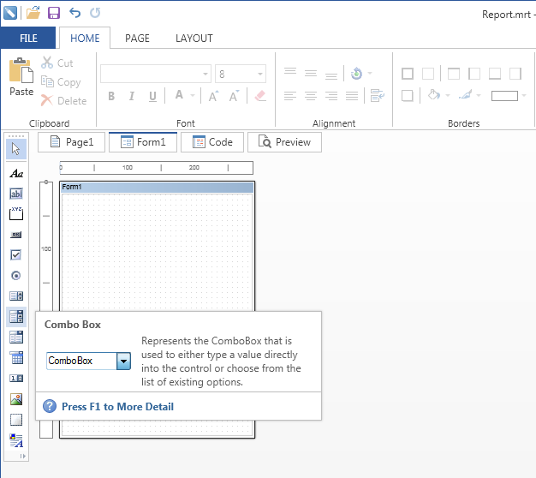
Task: Toggle word wrap icon
Action: pos(378,96)
